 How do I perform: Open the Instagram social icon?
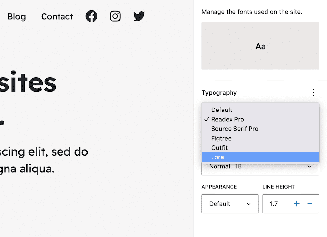click(x=115, y=16)
